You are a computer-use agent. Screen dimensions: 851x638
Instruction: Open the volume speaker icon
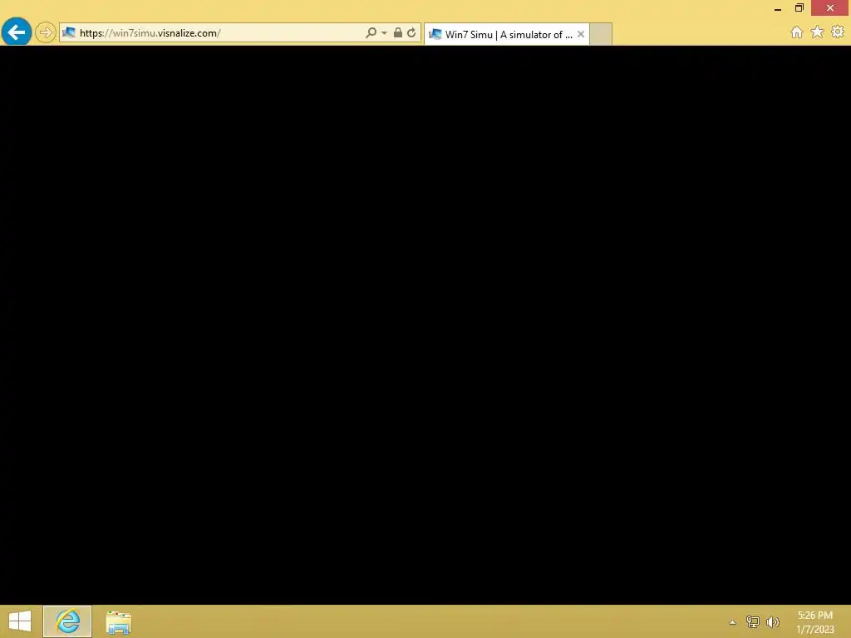772,621
